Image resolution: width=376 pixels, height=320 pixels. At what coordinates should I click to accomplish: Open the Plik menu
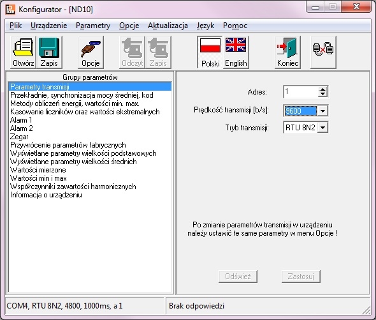coord(15,26)
